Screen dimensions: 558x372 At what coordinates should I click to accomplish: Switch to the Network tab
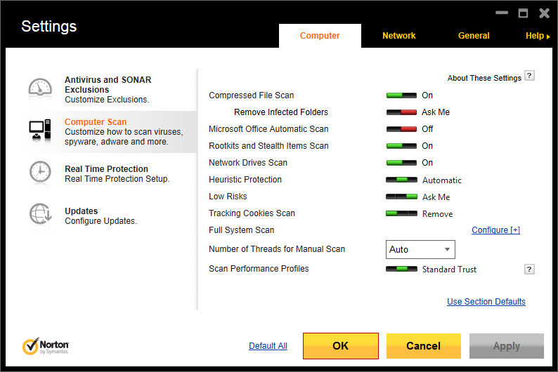point(399,36)
